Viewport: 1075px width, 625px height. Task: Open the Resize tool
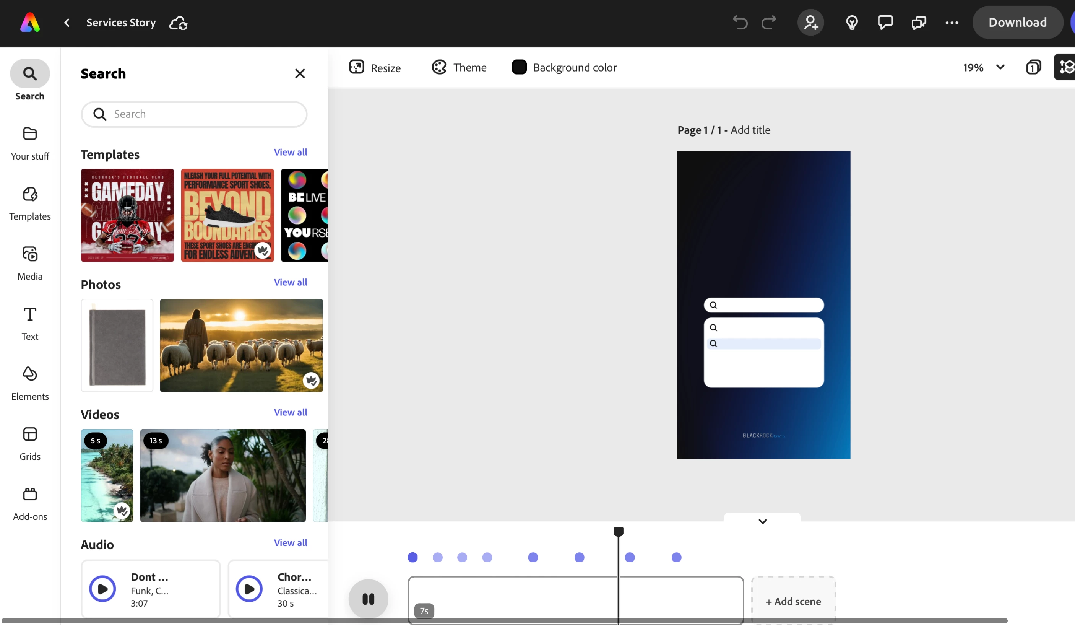tap(375, 67)
